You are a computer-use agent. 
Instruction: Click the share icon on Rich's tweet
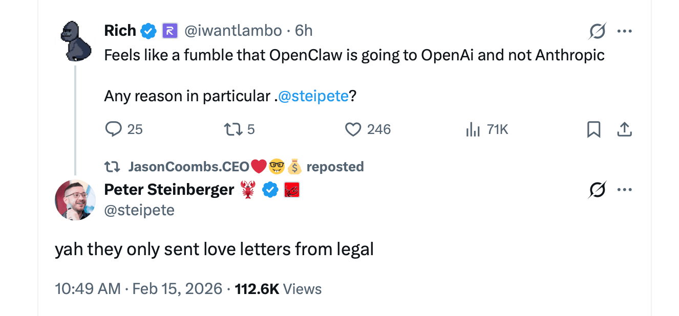click(x=625, y=129)
